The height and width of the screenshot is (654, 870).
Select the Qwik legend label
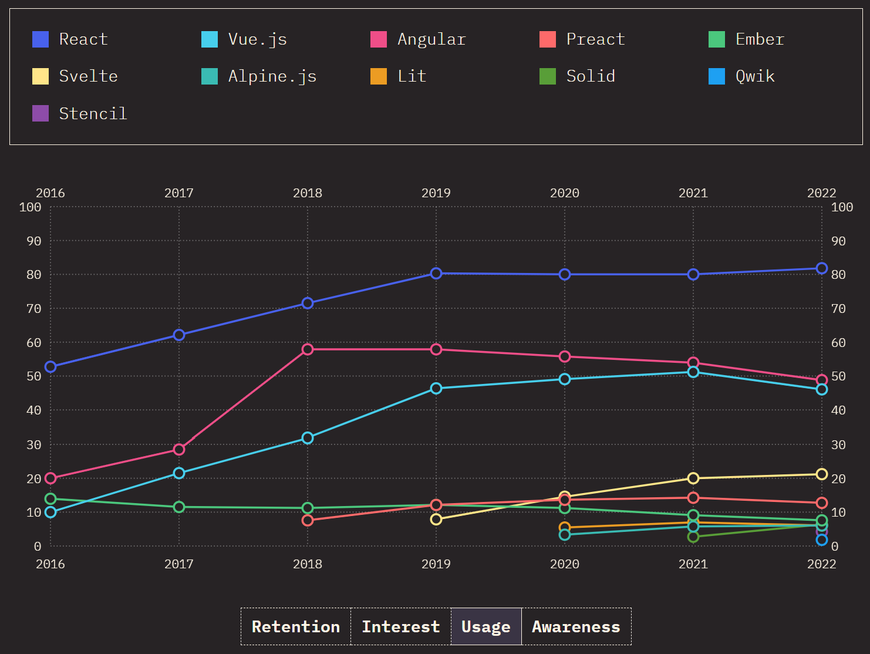coord(755,76)
